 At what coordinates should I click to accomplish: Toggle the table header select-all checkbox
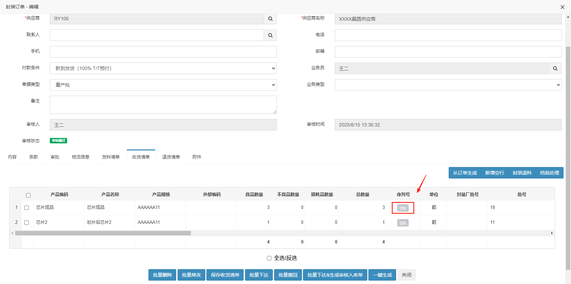28,195
